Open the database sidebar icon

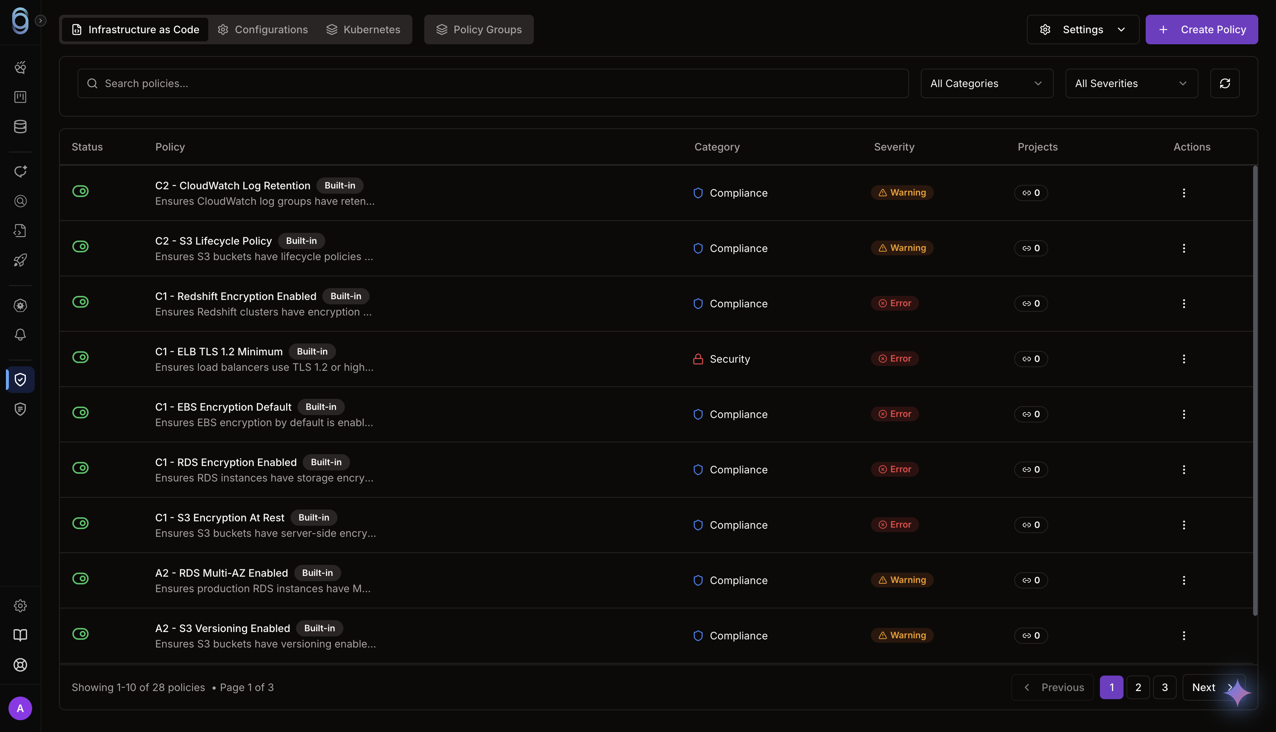point(20,127)
